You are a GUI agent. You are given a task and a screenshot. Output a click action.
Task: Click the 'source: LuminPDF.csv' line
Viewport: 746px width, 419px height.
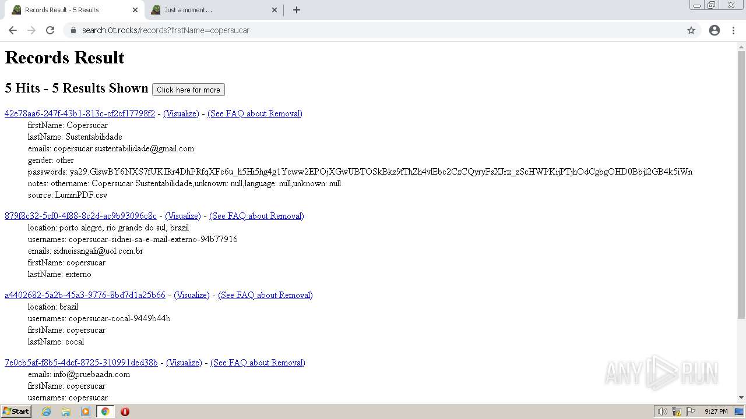pos(68,195)
